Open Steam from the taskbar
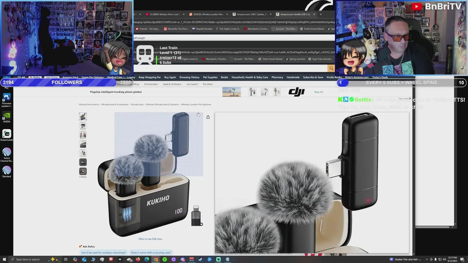The image size is (468, 263). pyautogui.click(x=200, y=259)
